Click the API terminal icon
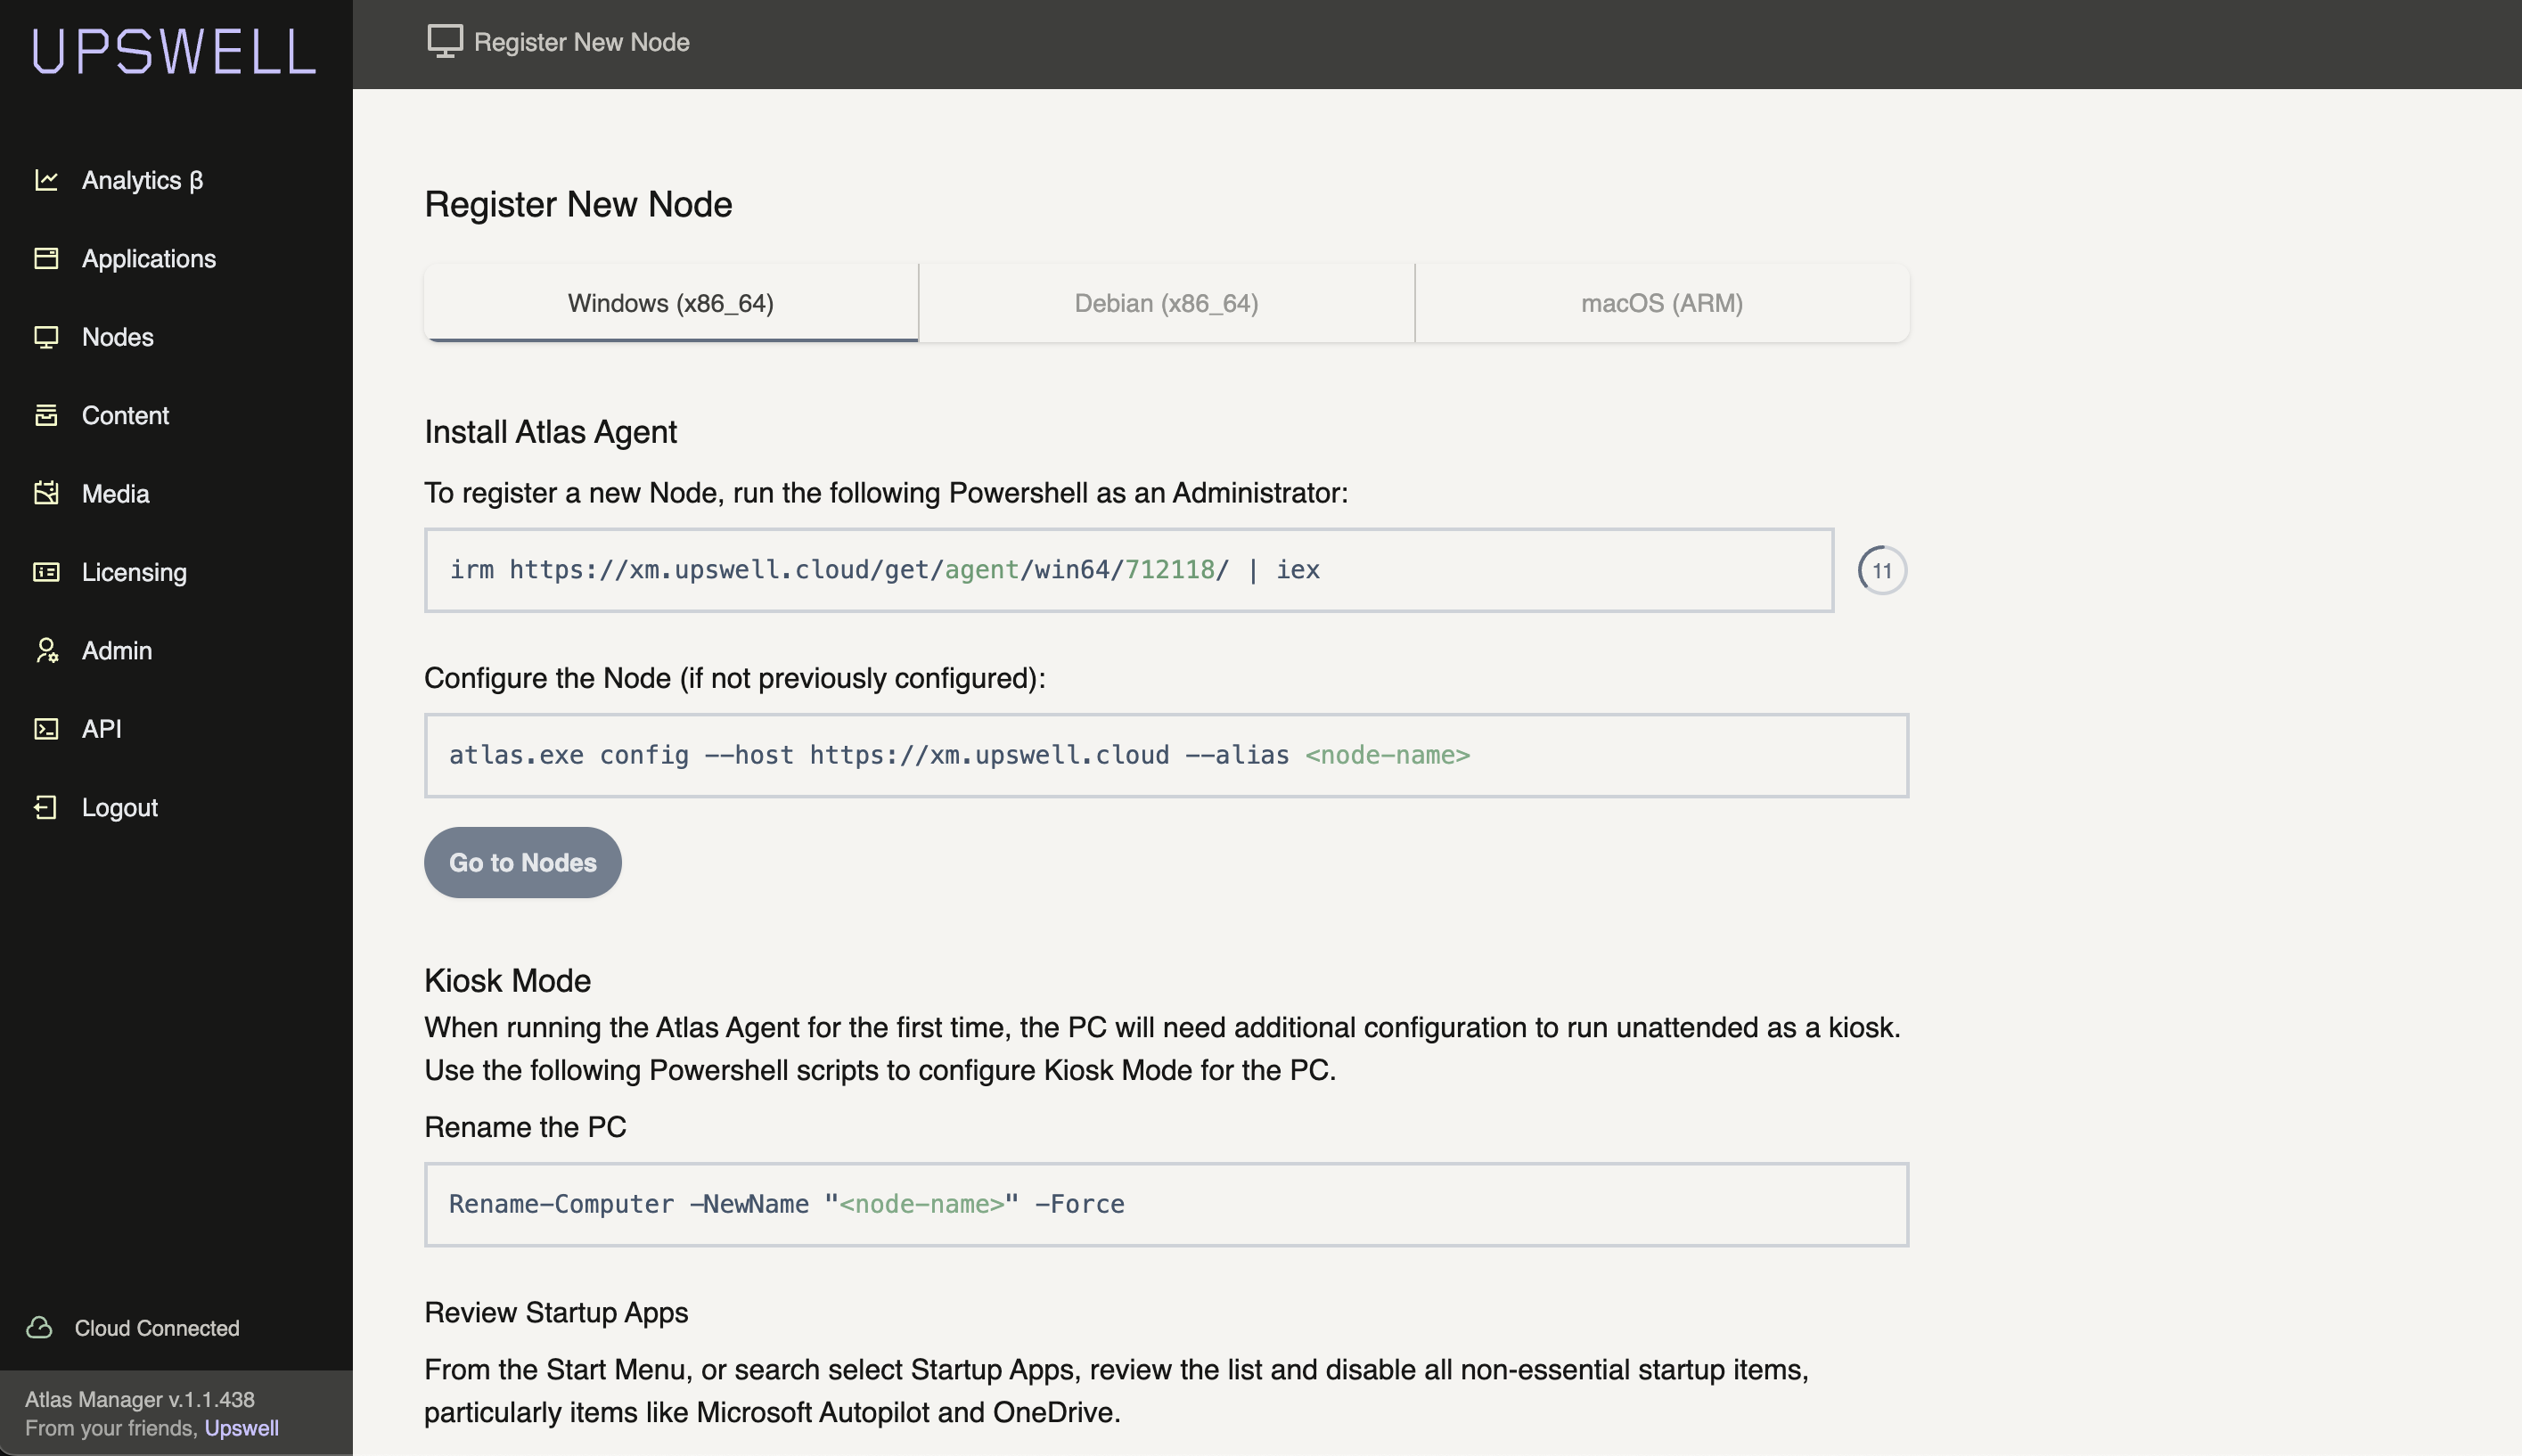2522x1456 pixels. [x=46, y=729]
